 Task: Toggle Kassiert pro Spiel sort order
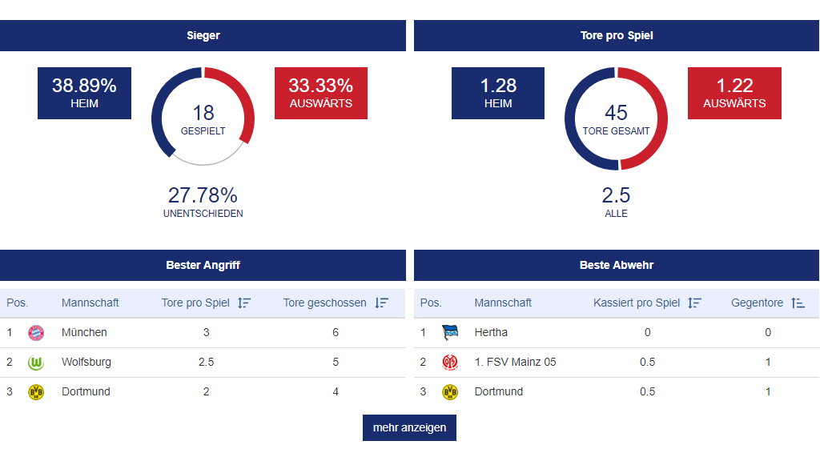694,303
